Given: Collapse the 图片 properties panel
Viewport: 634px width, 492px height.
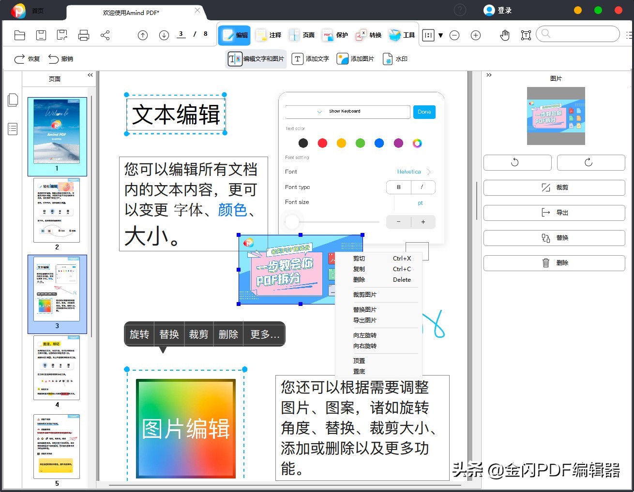Looking at the screenshot, I should pos(489,75).
